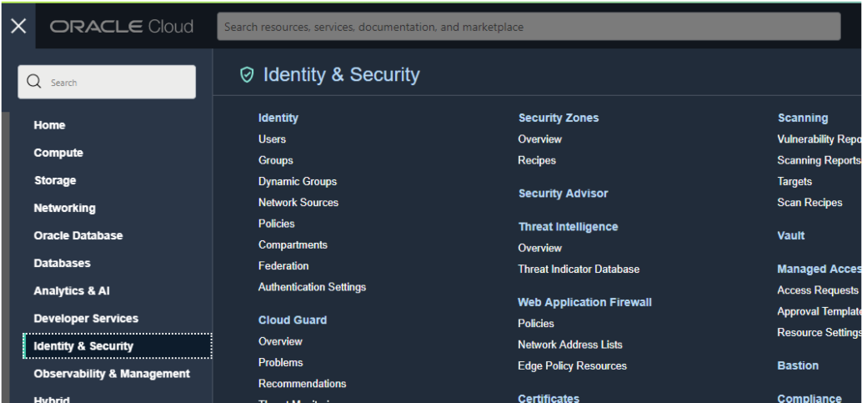Select Databases in the sidebar
This screenshot has width=862, height=403.
(x=63, y=263)
